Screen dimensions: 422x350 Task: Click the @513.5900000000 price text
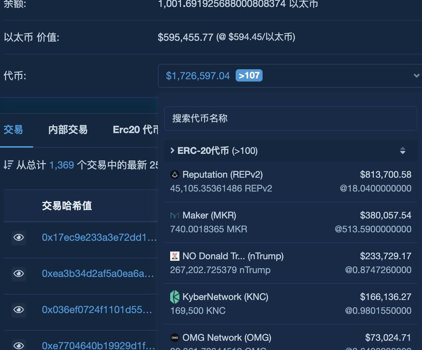(x=373, y=229)
